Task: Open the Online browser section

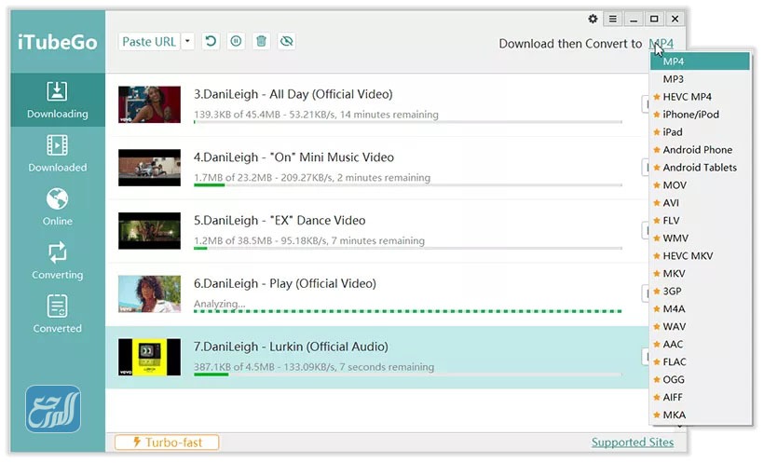Action: tap(57, 208)
